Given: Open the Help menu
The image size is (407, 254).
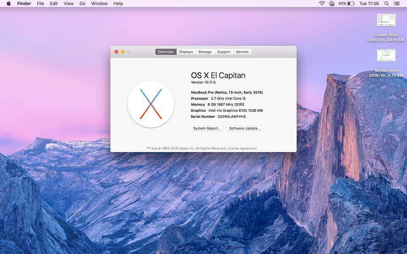Looking at the screenshot, I should (x=118, y=4).
